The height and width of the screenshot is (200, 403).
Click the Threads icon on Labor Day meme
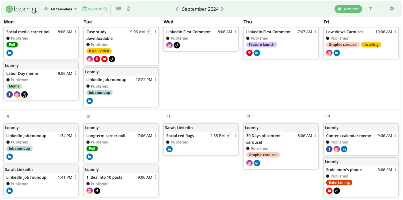tap(24, 94)
